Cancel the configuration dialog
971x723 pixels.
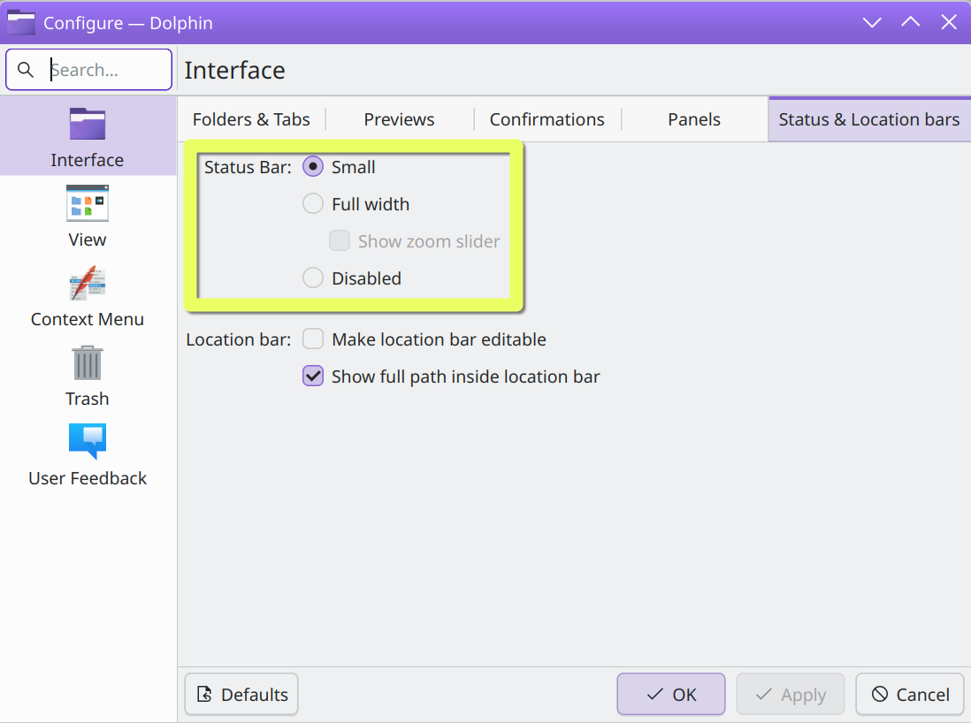point(910,695)
